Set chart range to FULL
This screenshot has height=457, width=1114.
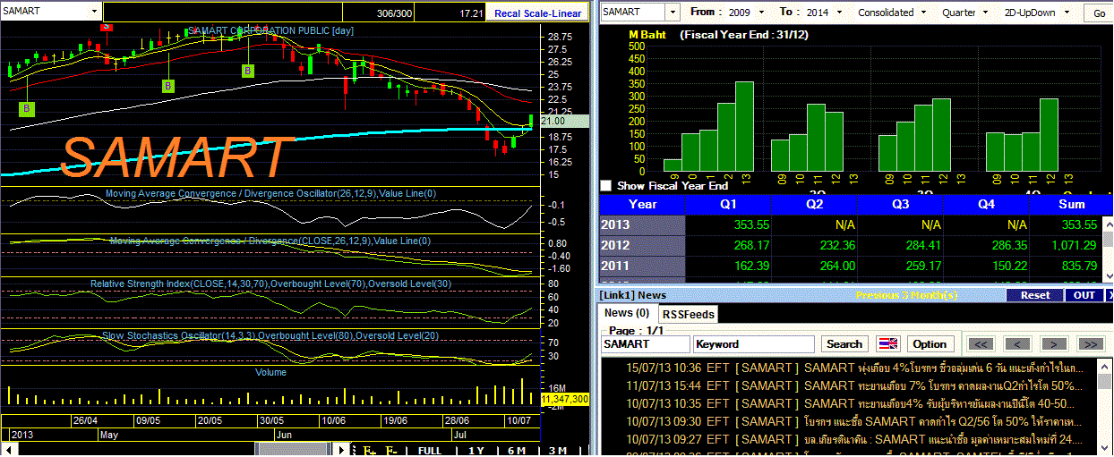click(x=430, y=451)
